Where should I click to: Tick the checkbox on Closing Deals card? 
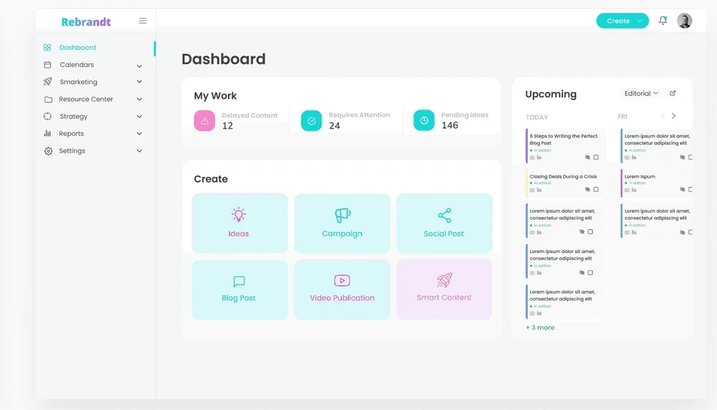pyautogui.click(x=596, y=189)
